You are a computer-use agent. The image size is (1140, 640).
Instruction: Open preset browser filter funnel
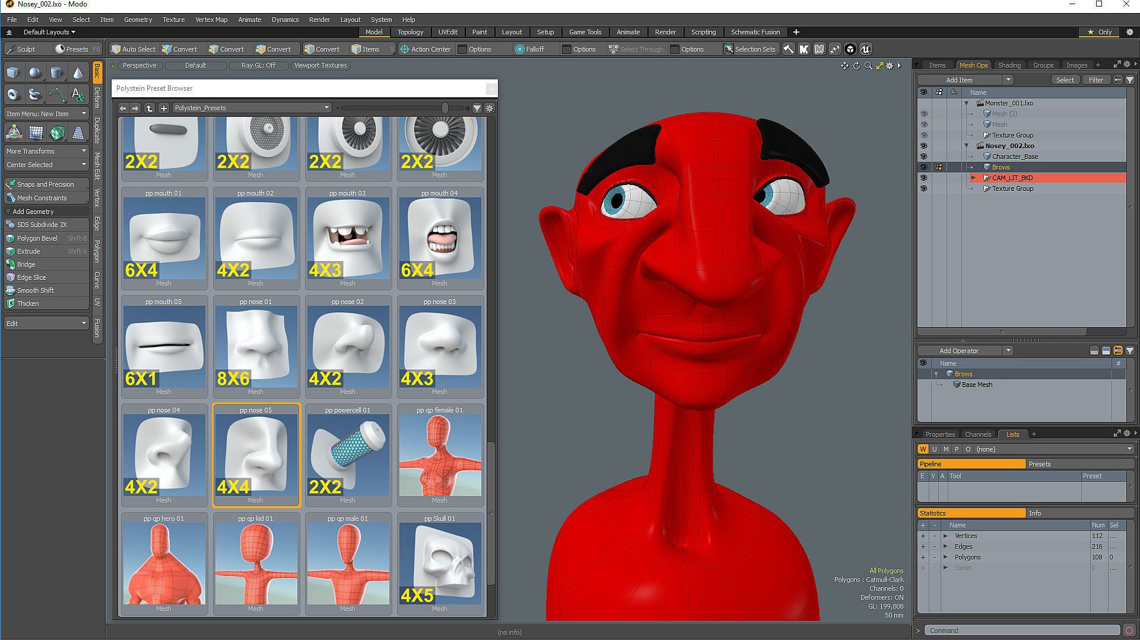coord(477,108)
